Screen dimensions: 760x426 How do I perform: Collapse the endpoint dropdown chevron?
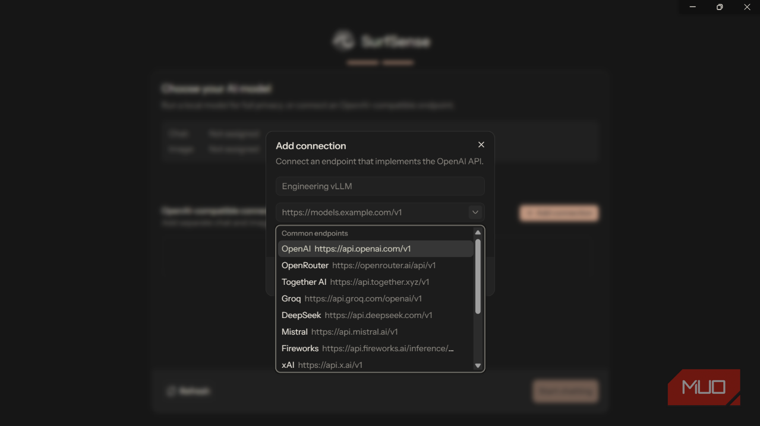[475, 212]
